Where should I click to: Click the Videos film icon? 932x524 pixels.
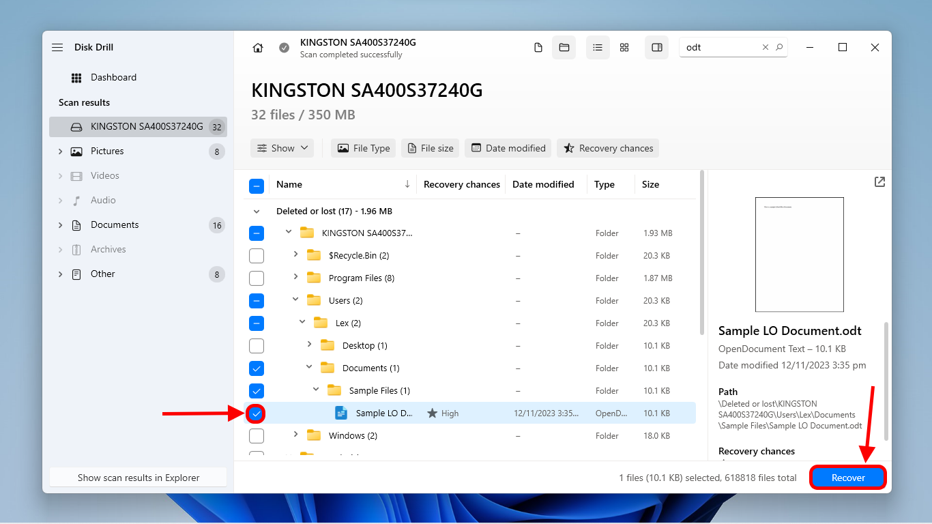click(76, 176)
